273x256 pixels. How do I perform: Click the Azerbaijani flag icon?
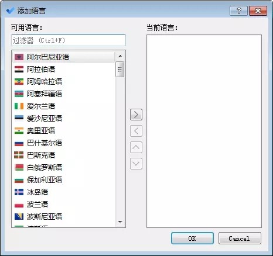point(19,94)
